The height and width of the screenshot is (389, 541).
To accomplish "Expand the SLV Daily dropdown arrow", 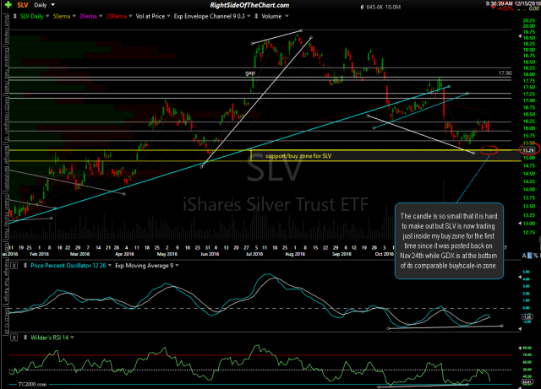I will pyautogui.click(x=47, y=16).
